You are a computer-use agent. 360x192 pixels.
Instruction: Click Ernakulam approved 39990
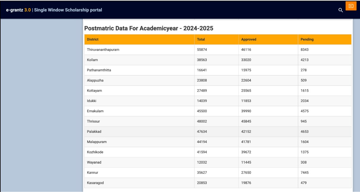tap(246, 111)
